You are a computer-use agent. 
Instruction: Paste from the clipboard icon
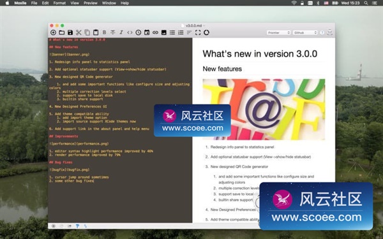96,33
